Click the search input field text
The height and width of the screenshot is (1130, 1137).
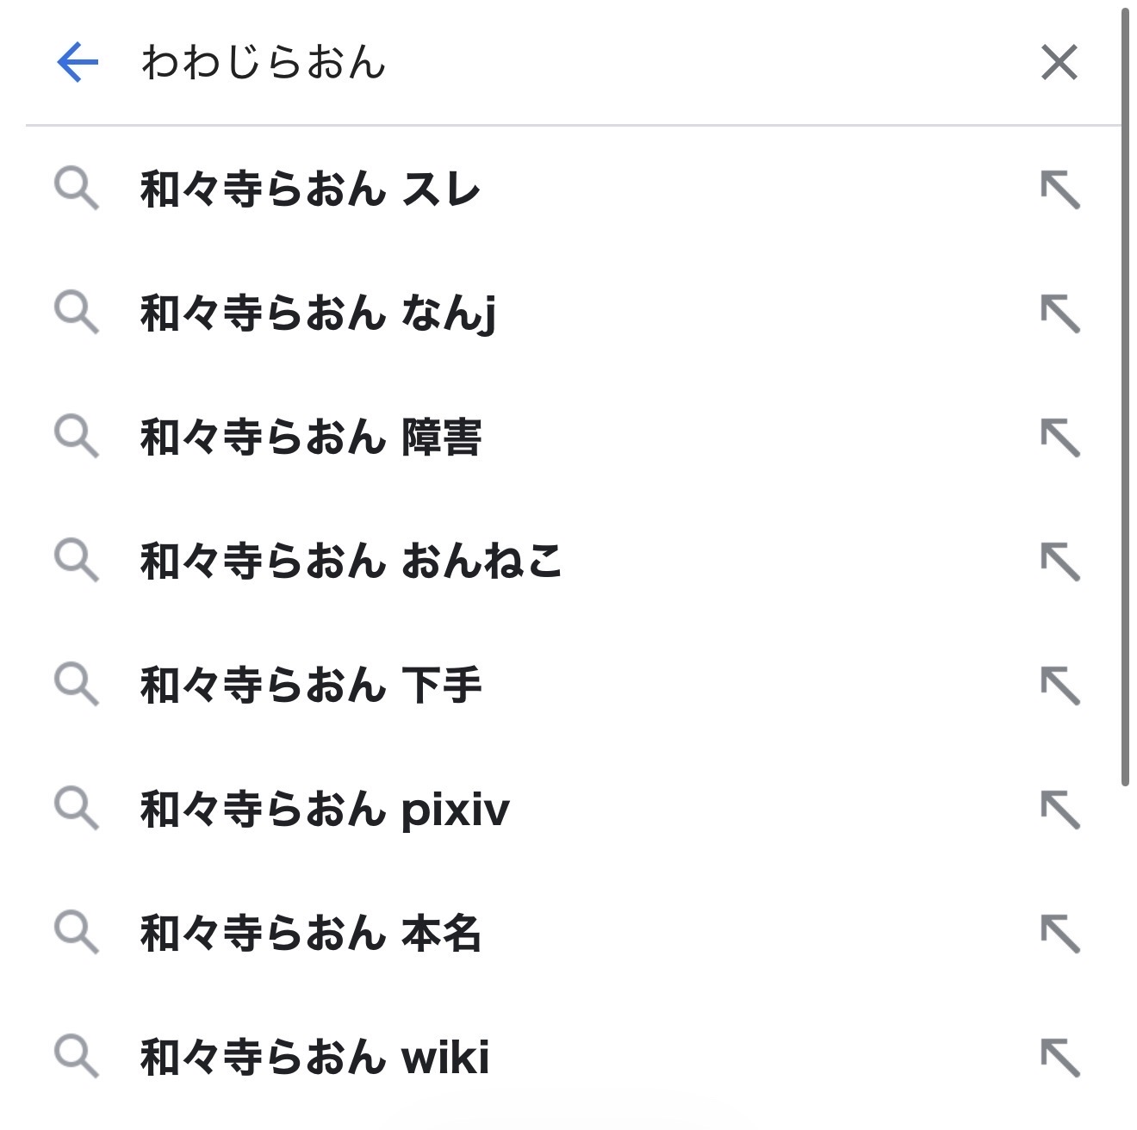pyautogui.click(x=264, y=63)
